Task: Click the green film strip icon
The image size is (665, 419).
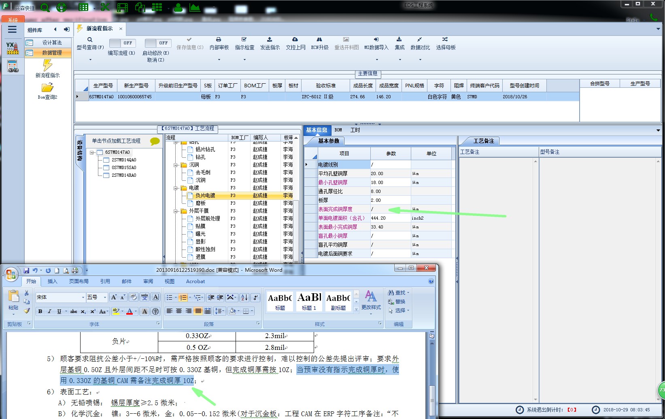Action: [122, 8]
